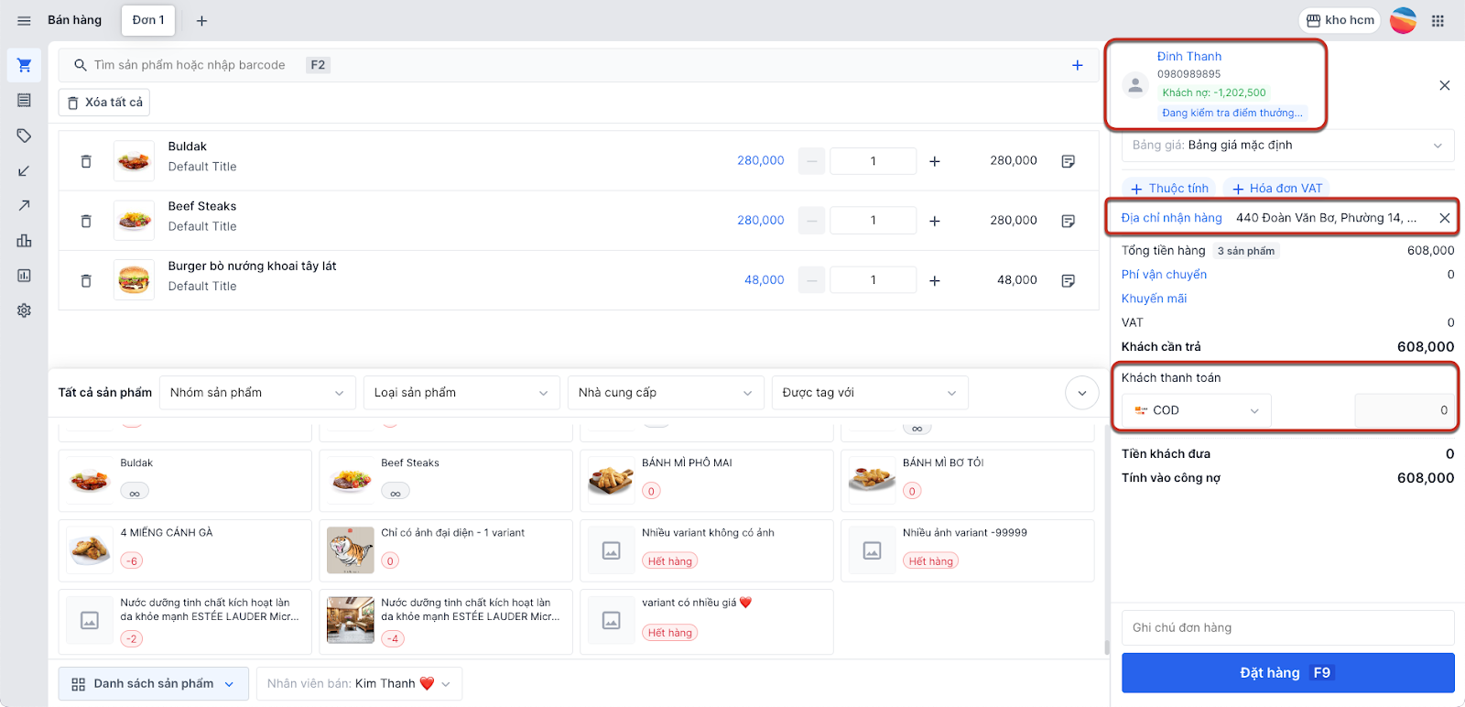Image resolution: width=1465 pixels, height=707 pixels.
Task: Delete the Buldak row from order
Action: click(86, 161)
